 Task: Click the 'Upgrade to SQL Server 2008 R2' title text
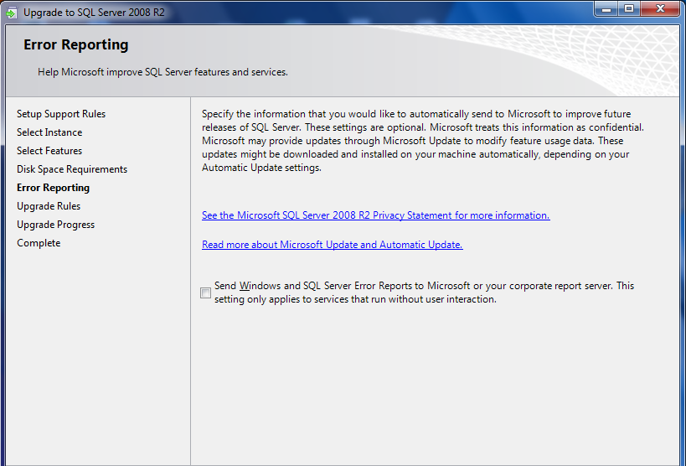pyautogui.click(x=94, y=13)
